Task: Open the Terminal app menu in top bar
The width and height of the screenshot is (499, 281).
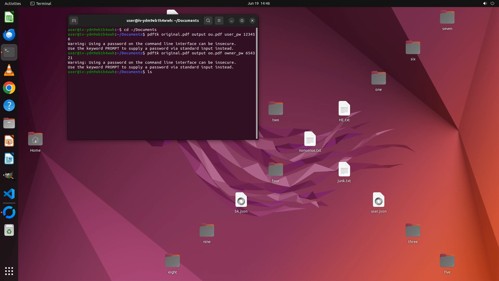Action: coord(41,3)
